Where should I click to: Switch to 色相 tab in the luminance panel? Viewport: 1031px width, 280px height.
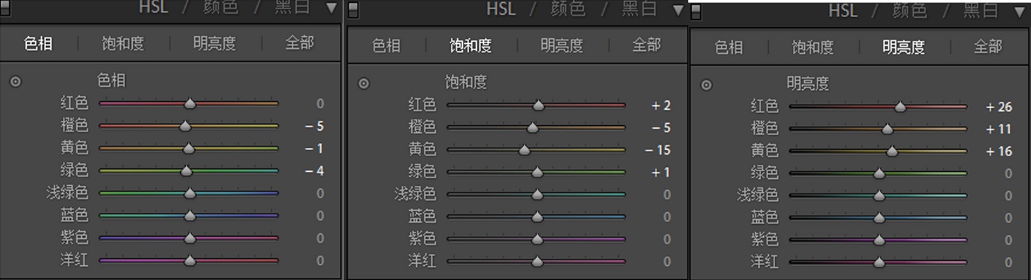pyautogui.click(x=729, y=47)
